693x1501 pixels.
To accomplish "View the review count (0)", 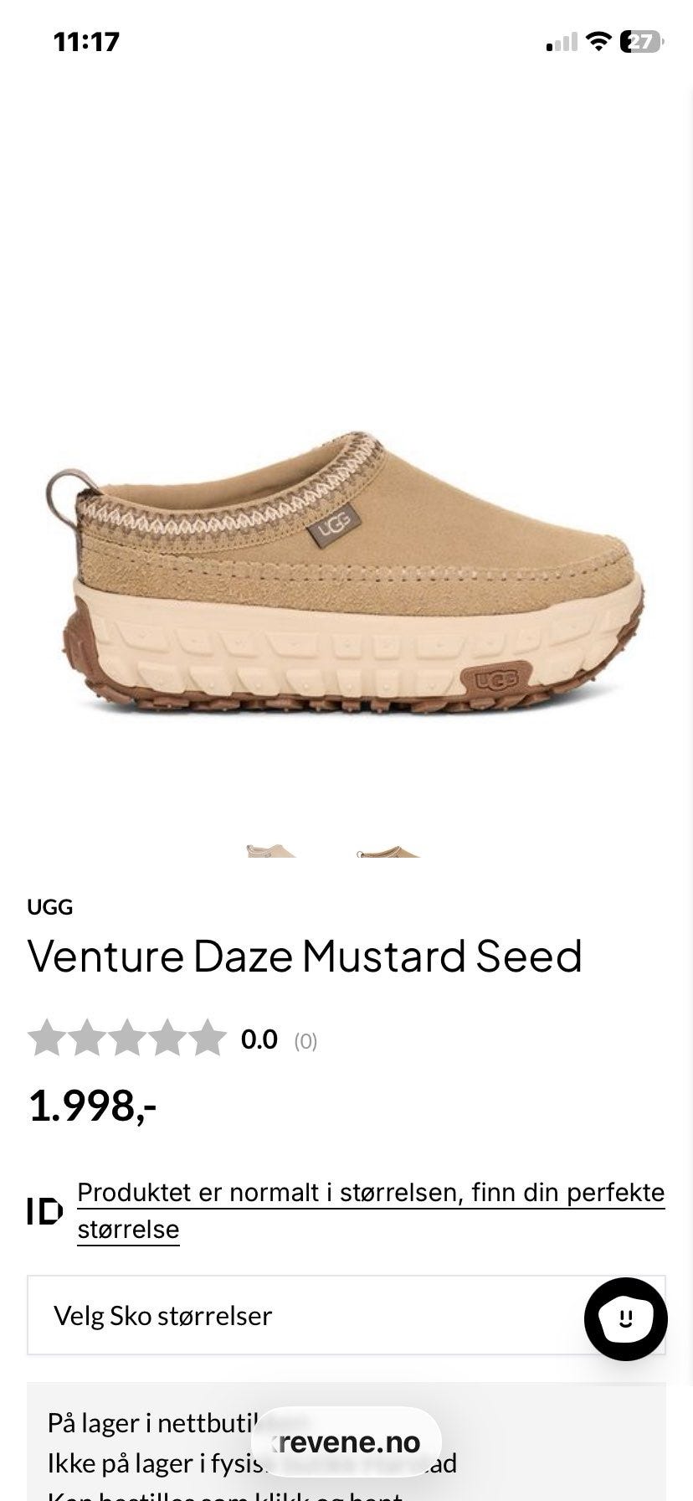I will (305, 1041).
